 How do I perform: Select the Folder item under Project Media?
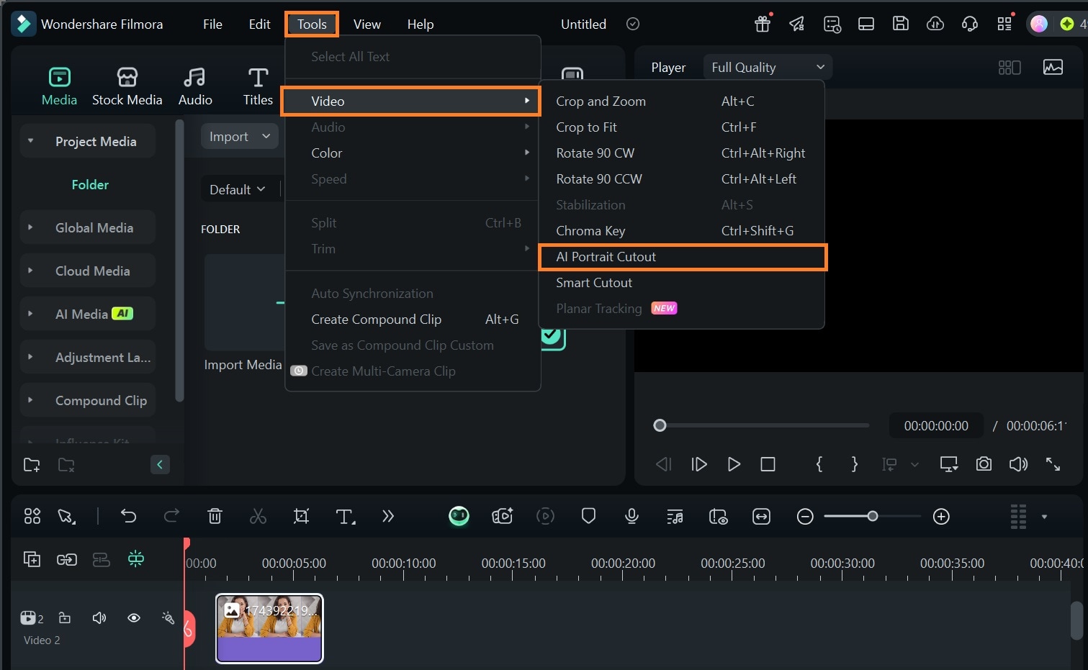pos(90,184)
